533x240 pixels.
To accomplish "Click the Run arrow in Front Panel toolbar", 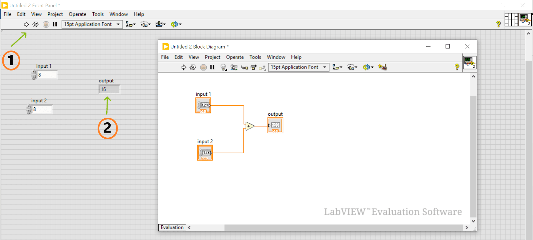I will pyautogui.click(x=26, y=24).
